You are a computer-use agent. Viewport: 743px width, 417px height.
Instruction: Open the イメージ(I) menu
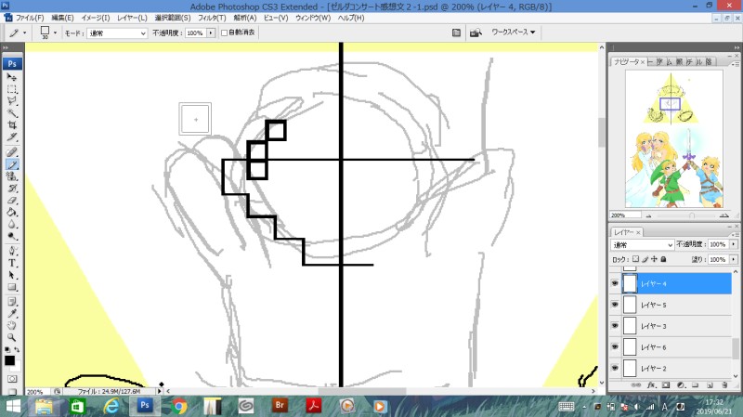96,18
